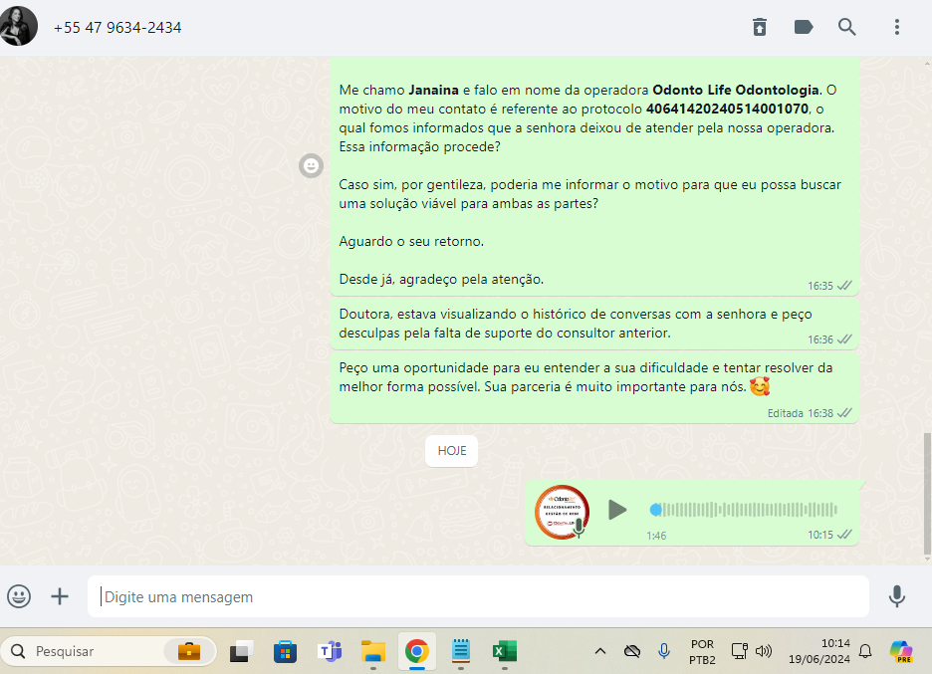Click the briefcase icon in search box

click(189, 651)
